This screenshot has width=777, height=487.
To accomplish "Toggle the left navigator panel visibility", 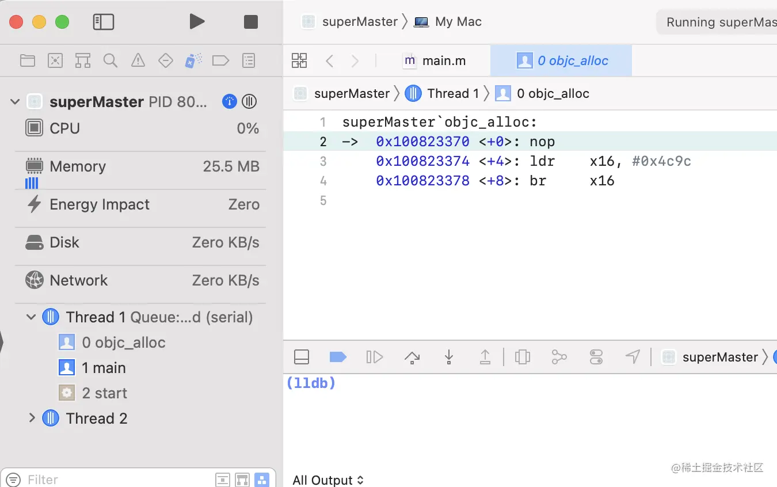I will [104, 21].
